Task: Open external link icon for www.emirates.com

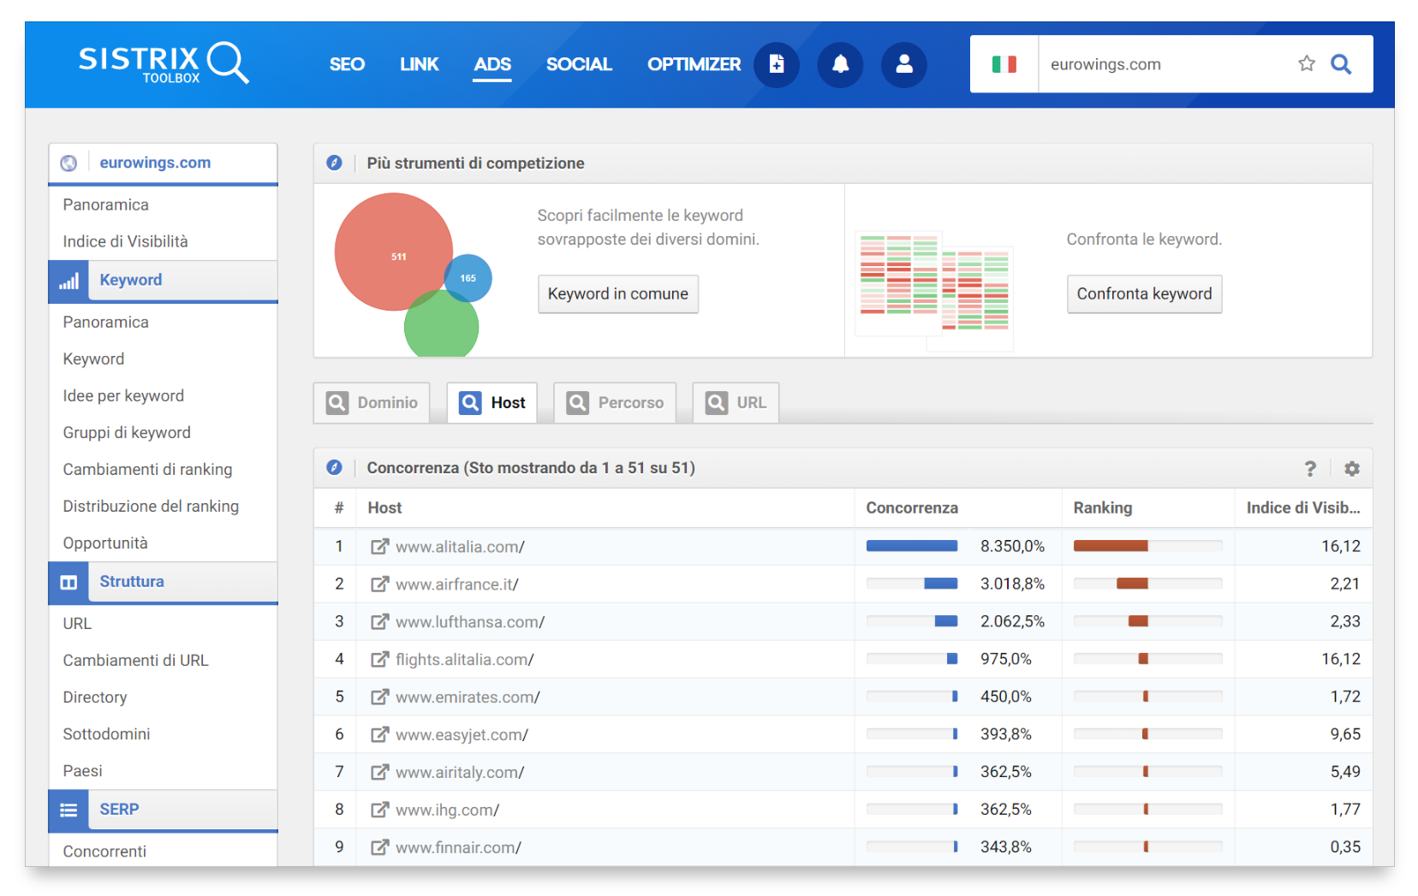Action: click(x=379, y=697)
